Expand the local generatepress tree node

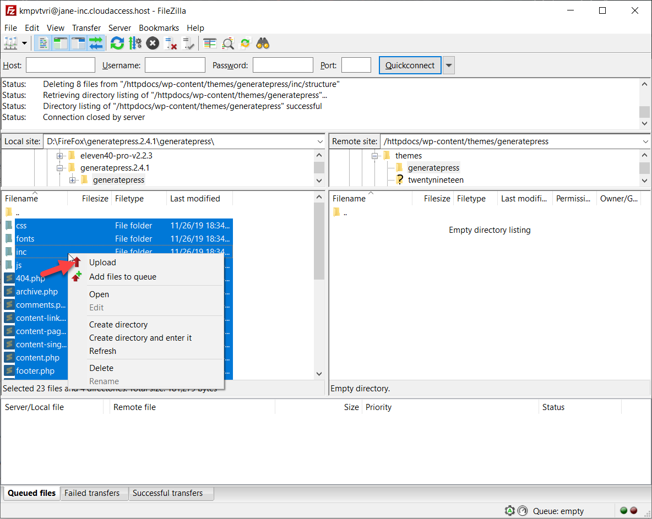(72, 180)
